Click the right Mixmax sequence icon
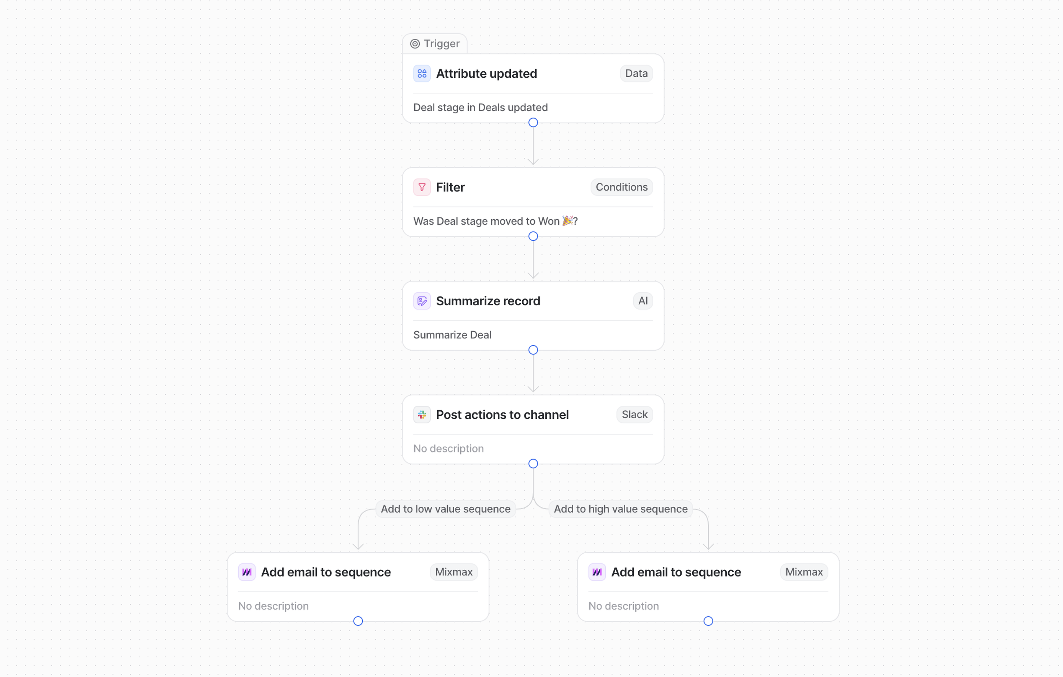Viewport: 1063px width, 677px height. (597, 572)
